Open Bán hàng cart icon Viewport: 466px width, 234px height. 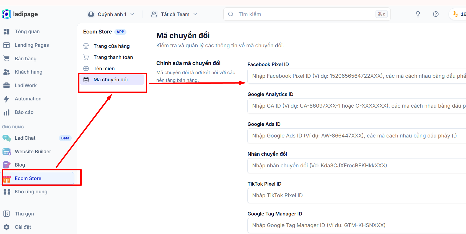coord(7,58)
